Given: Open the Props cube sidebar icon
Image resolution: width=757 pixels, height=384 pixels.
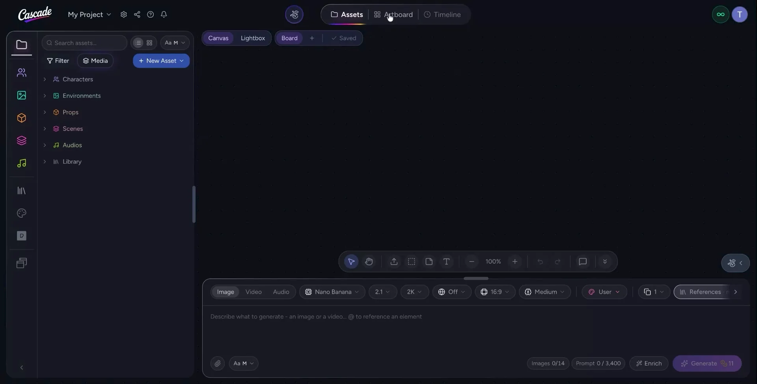Looking at the screenshot, I should coord(22,118).
